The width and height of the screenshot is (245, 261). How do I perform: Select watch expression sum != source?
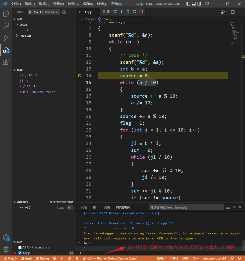(x=37, y=92)
